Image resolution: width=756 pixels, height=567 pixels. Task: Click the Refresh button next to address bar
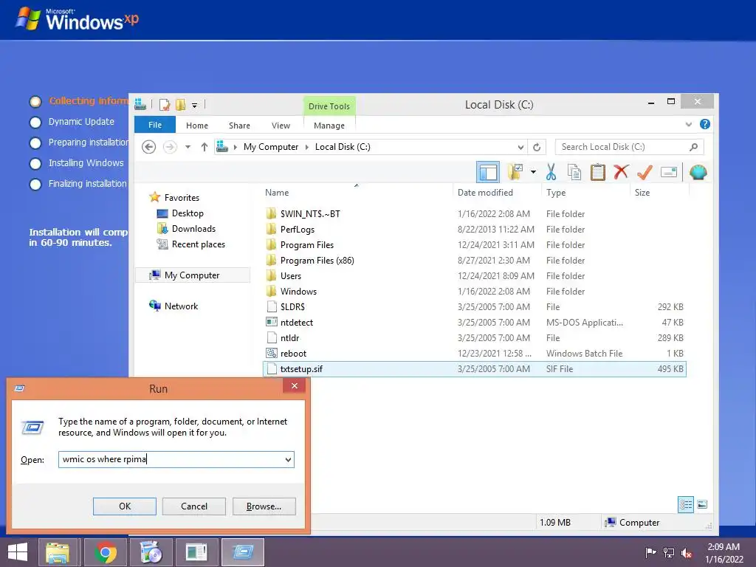pos(537,147)
